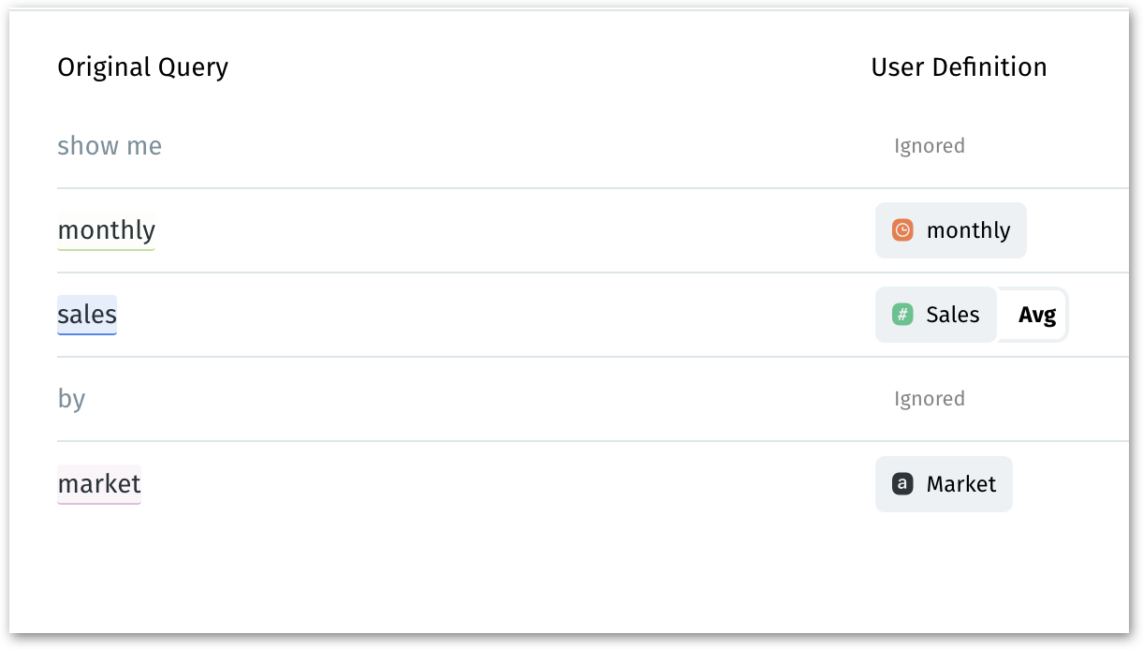Click the green hash icon beside Sales

pos(902,315)
